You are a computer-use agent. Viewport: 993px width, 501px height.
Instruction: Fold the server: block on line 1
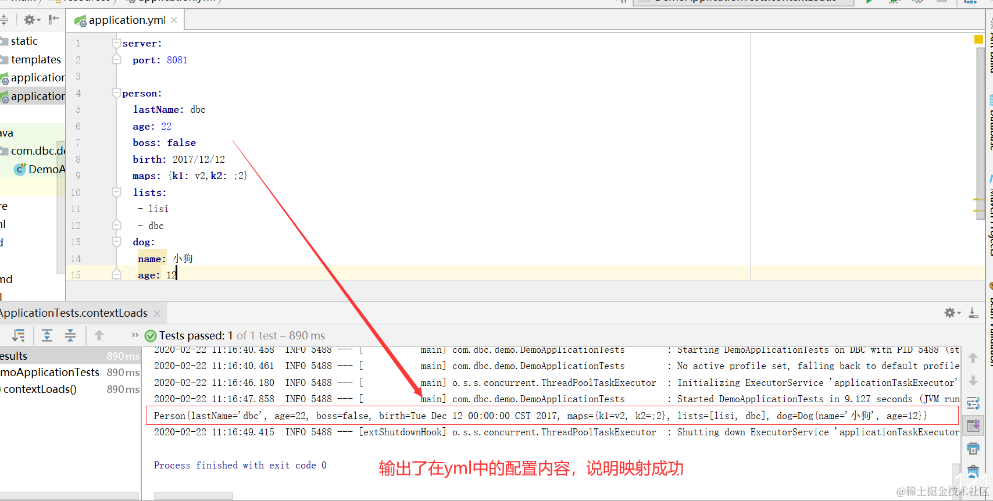pos(116,43)
